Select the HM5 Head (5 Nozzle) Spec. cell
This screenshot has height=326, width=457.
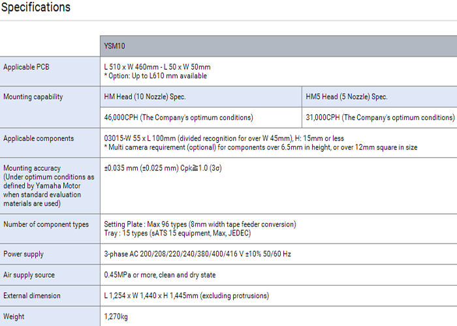[x=379, y=96]
